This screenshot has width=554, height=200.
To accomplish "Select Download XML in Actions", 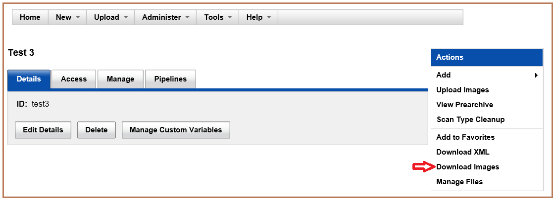I will (x=462, y=152).
